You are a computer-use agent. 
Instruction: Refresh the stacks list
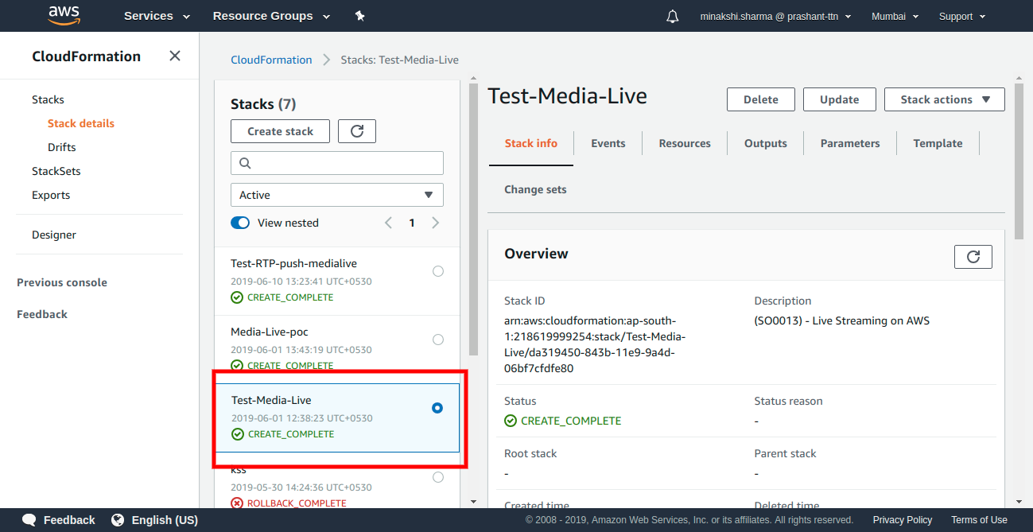[357, 131]
